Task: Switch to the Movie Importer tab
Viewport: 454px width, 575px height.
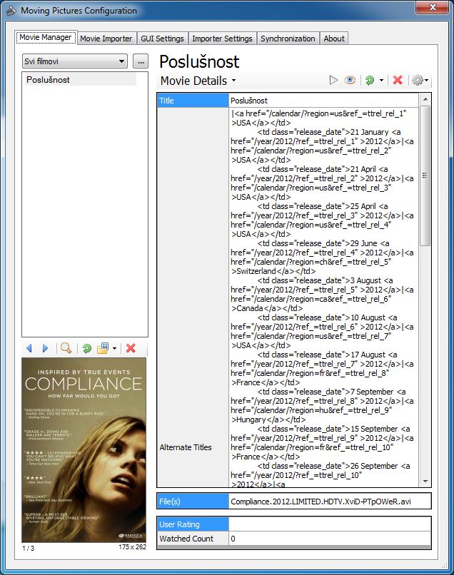Action: [106, 39]
